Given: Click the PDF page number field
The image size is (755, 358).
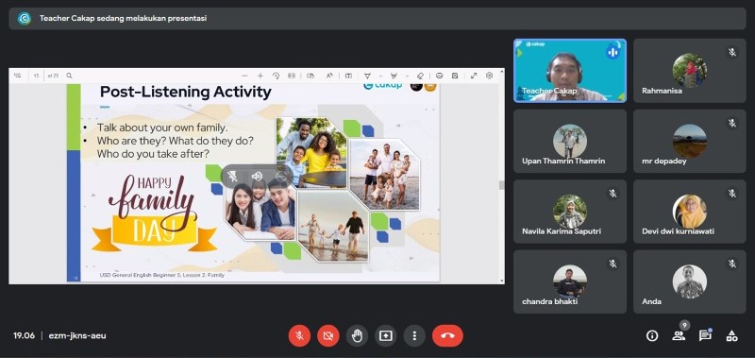Looking at the screenshot, I should (36, 76).
